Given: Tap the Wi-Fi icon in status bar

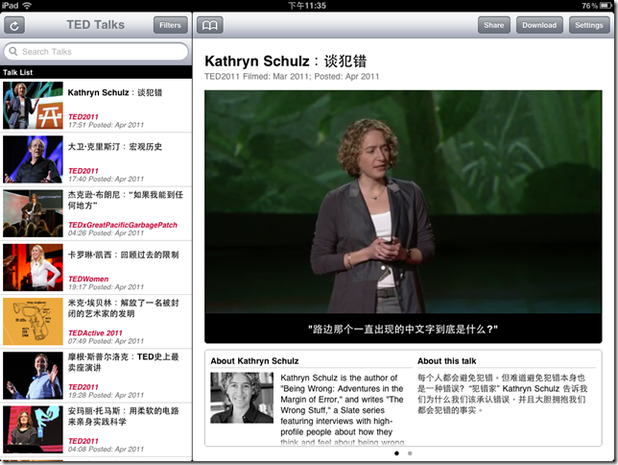Looking at the screenshot, I should pyautogui.click(x=27, y=5).
